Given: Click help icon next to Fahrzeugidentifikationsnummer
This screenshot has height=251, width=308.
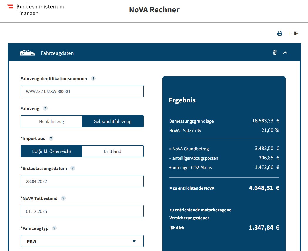Looking at the screenshot, I should point(93,78).
